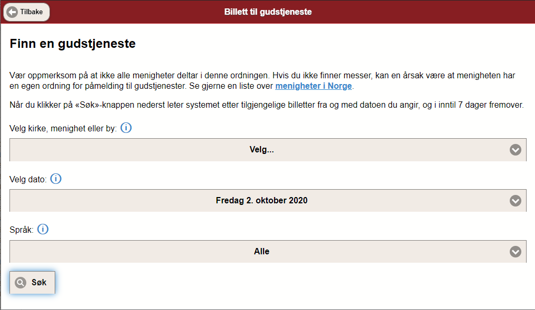
Task: Open the menigheter i Norge link
Action: (313, 86)
